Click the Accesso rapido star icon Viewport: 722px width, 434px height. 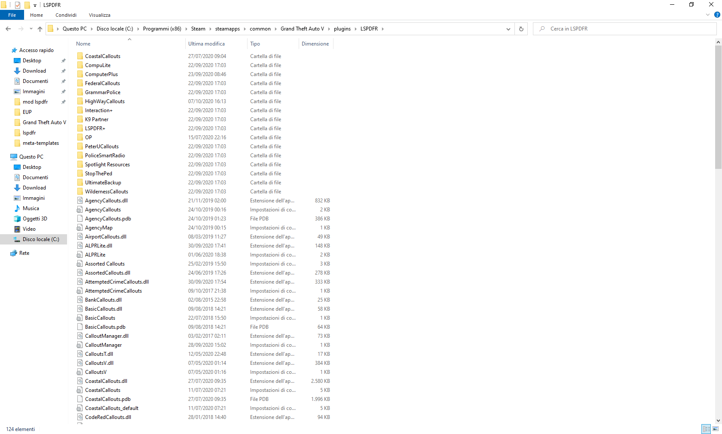click(x=14, y=50)
